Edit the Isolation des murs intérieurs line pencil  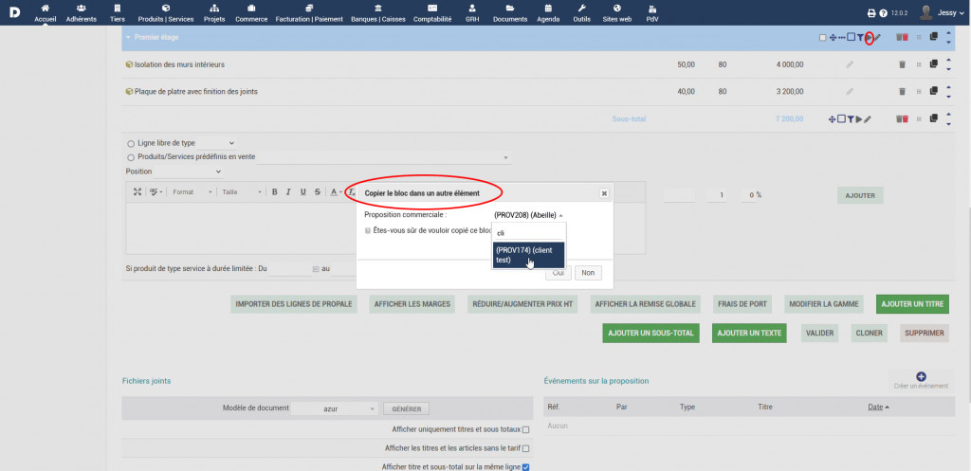pos(850,64)
